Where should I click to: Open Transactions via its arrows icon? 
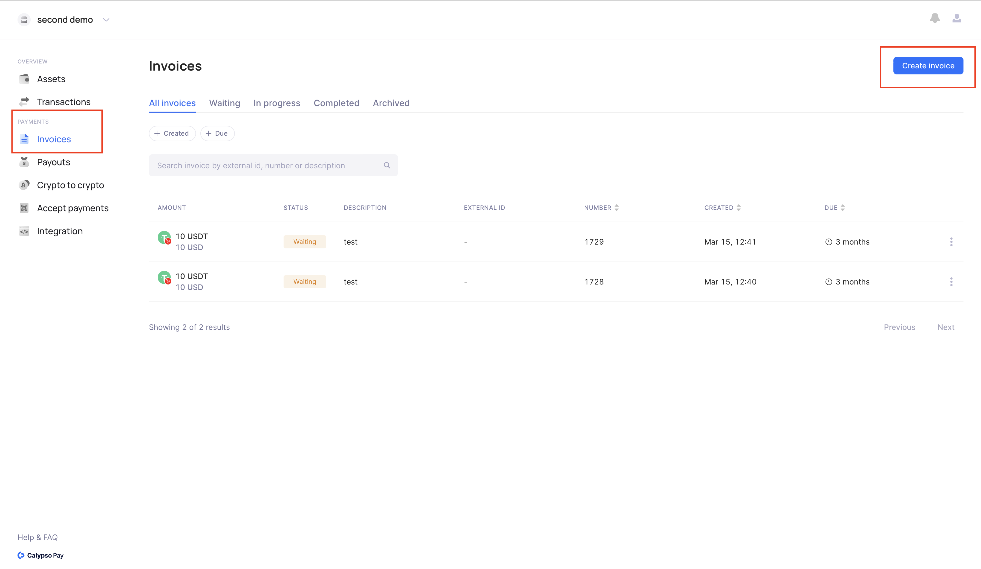(24, 101)
